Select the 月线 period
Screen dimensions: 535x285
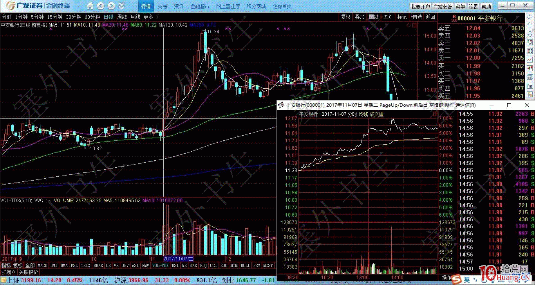tap(135, 17)
